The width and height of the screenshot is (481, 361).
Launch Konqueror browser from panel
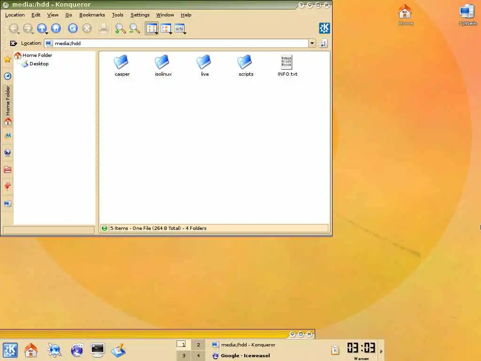tap(54, 350)
